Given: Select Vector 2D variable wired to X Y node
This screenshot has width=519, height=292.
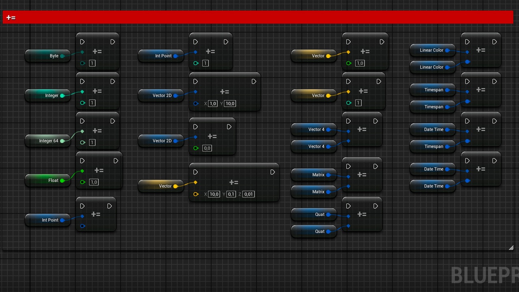Looking at the screenshot, I should pyautogui.click(x=161, y=96).
